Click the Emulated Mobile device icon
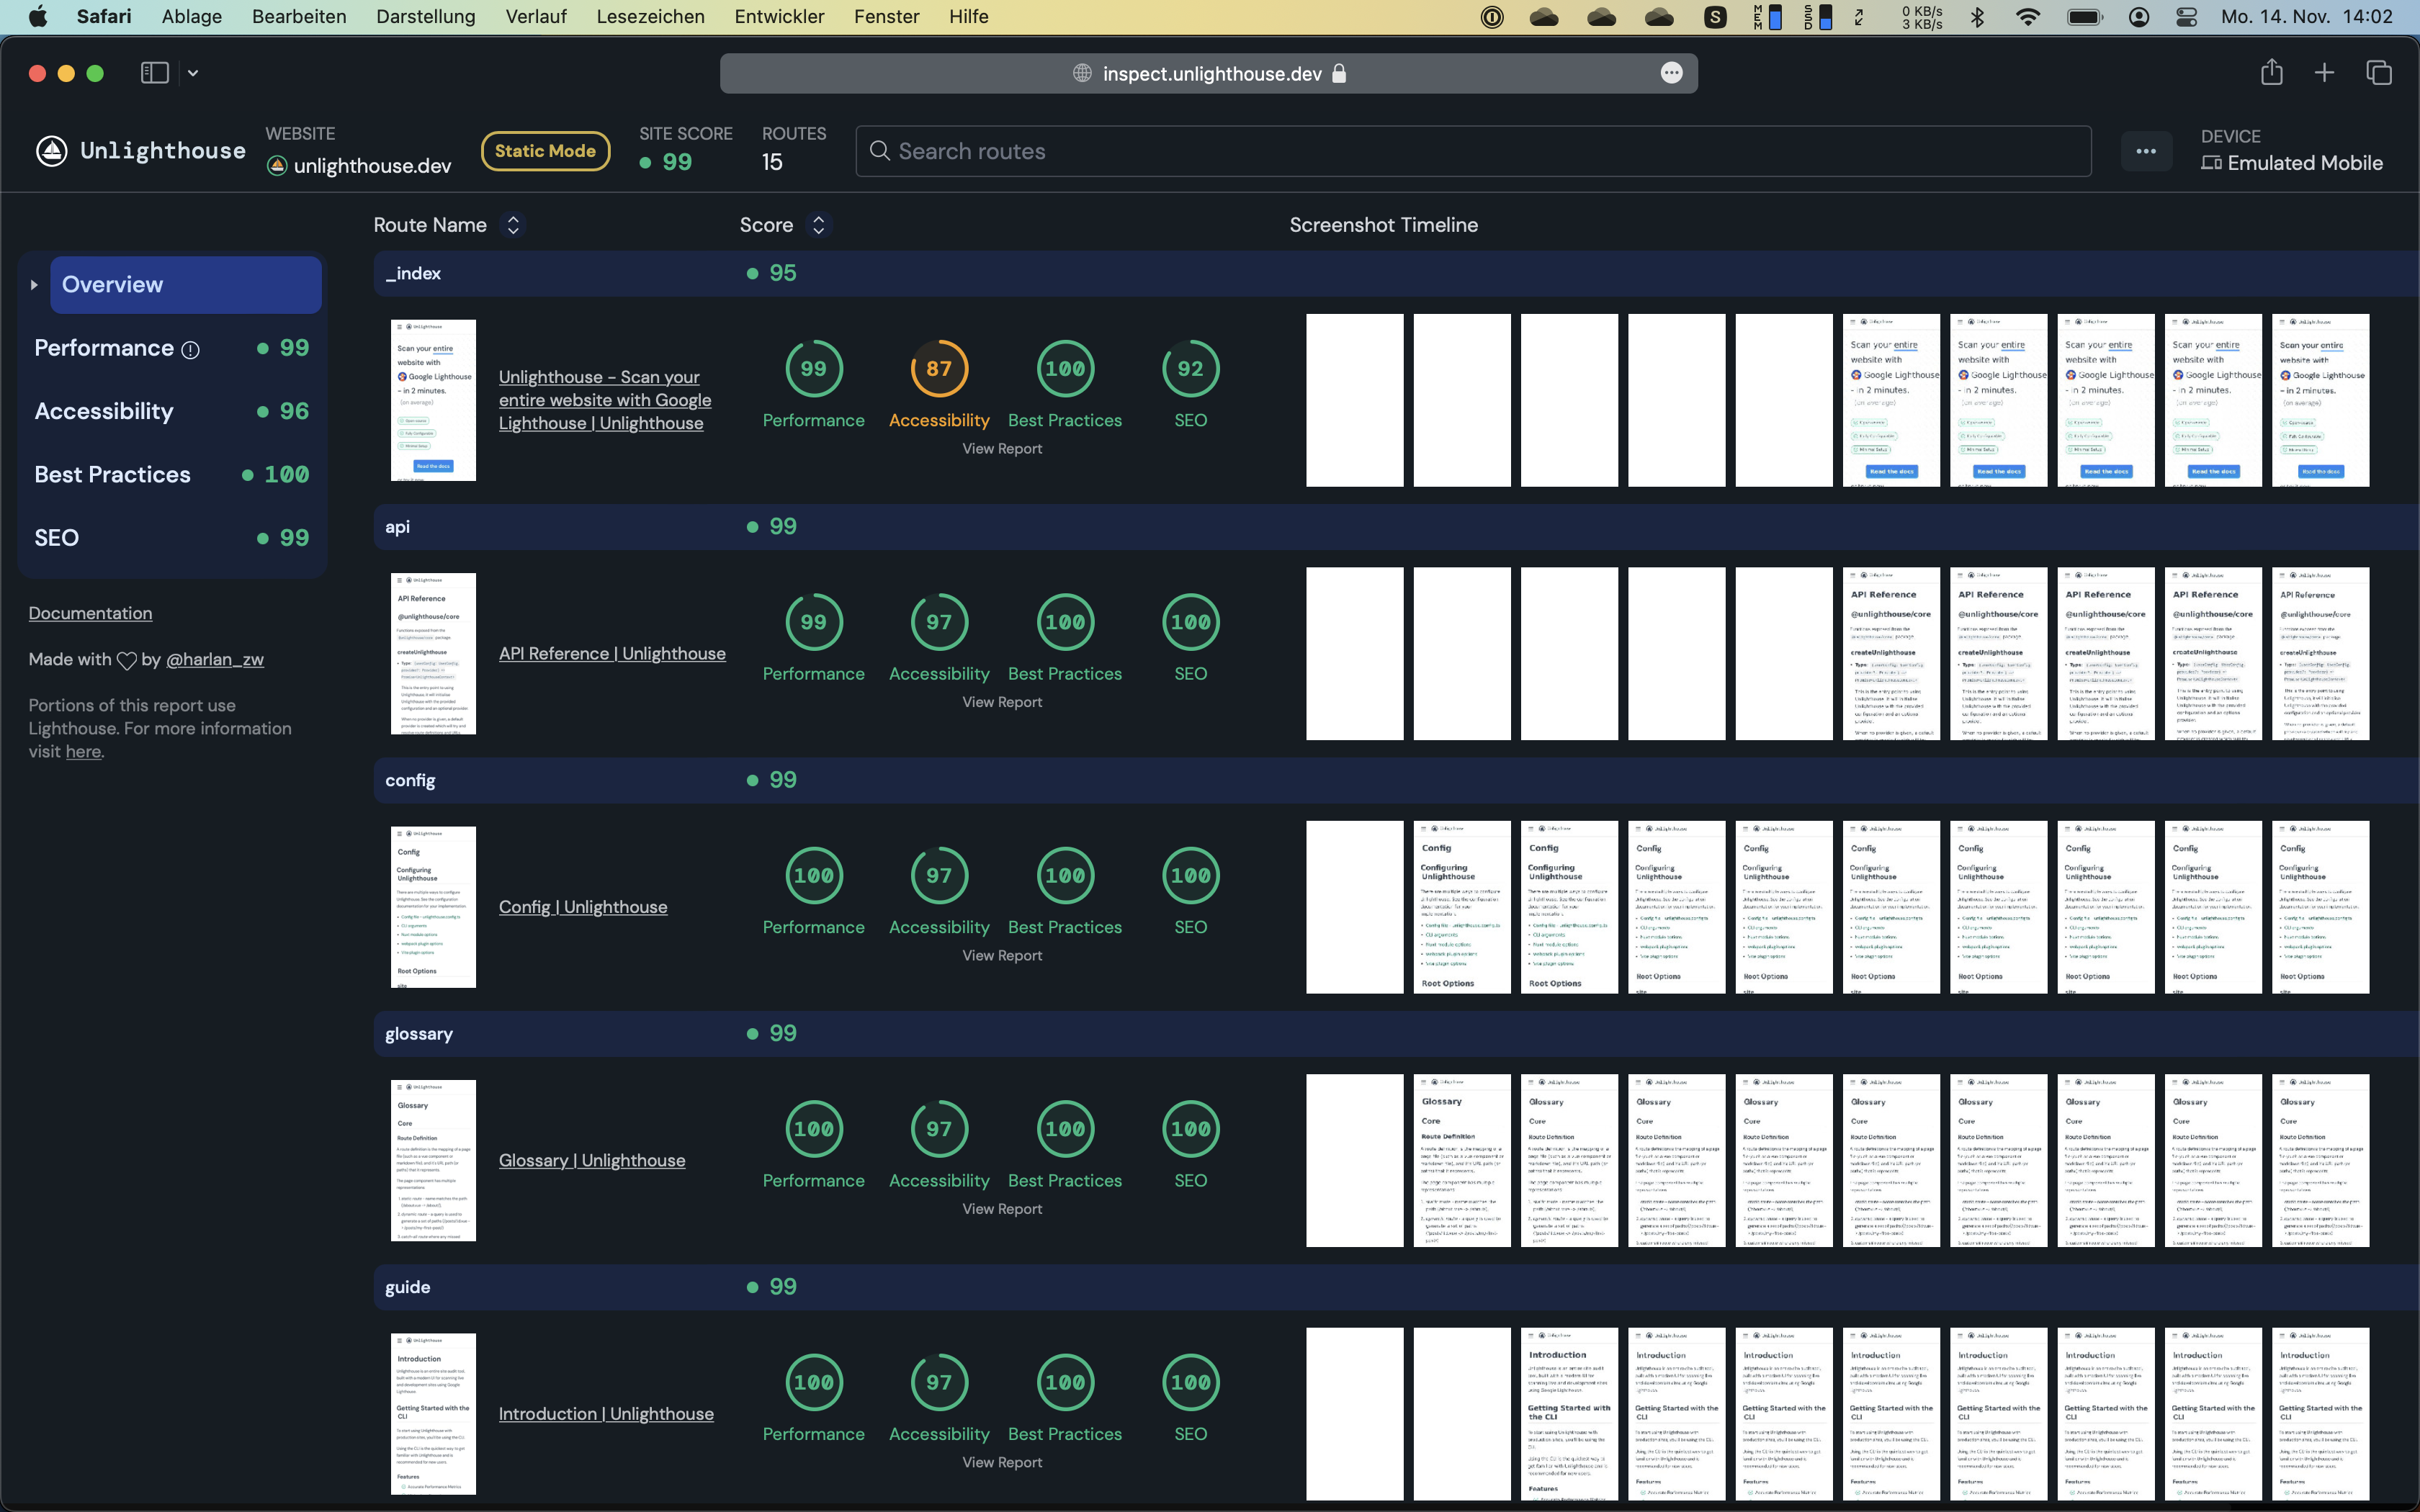This screenshot has height=1512, width=2420. click(x=2211, y=163)
